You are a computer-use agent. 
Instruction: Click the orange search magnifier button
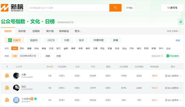coord(115,8)
